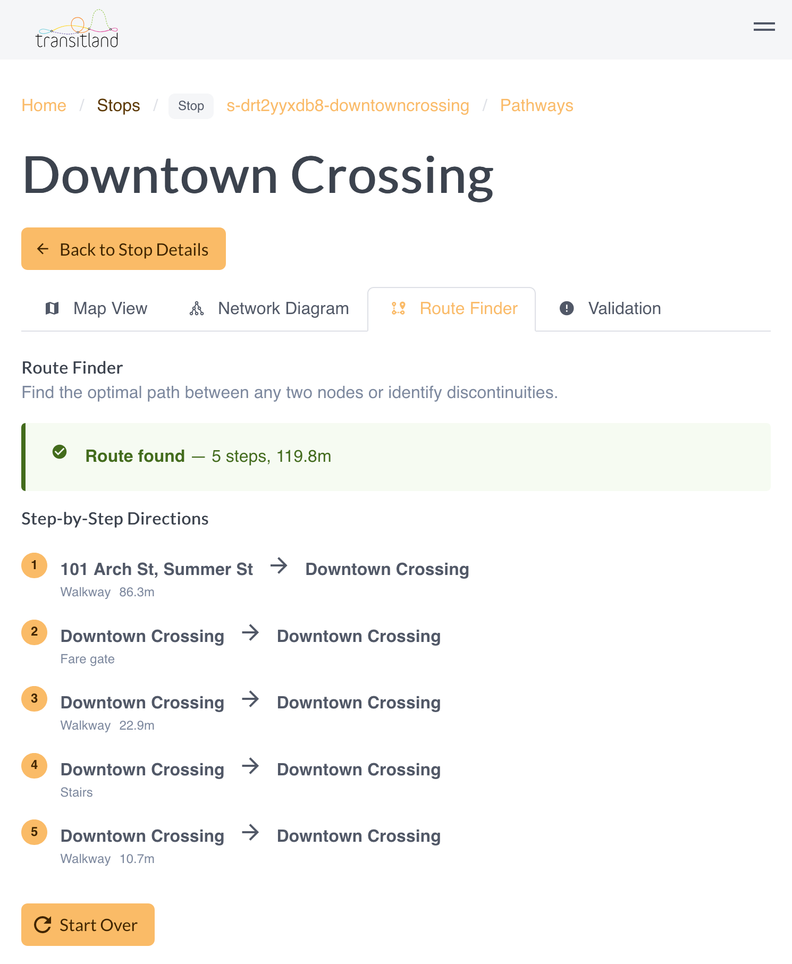The width and height of the screenshot is (792, 964).
Task: Select the Map View map icon
Action: coord(52,308)
